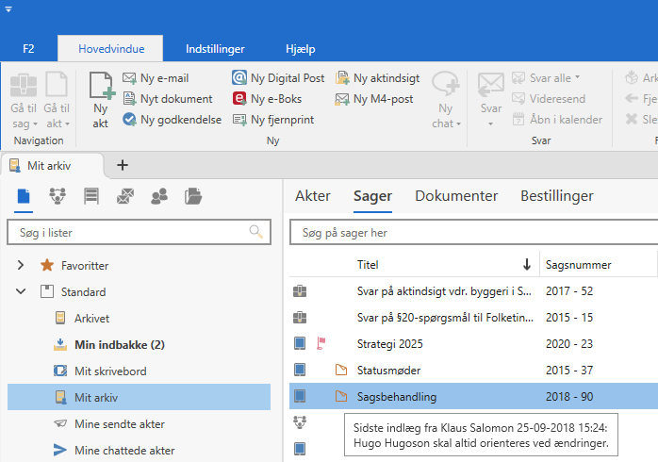Add a new tab with plus button
The image size is (658, 462).
coord(122,165)
